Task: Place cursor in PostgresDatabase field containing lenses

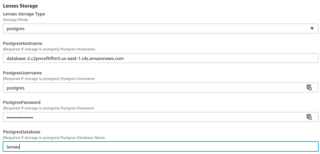Action: [x=160, y=146]
